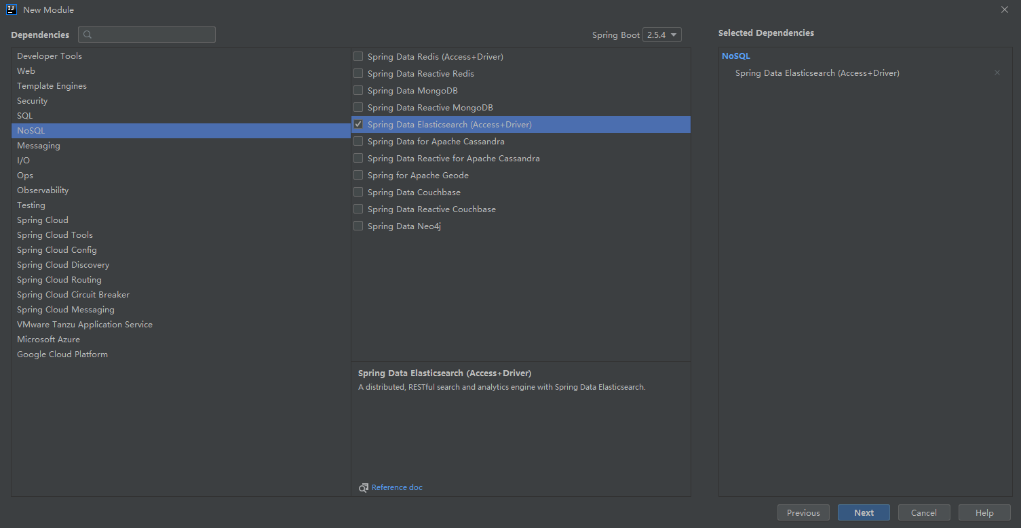Viewport: 1021px width, 528px height.
Task: Open Template Engines category
Action: click(x=180, y=85)
